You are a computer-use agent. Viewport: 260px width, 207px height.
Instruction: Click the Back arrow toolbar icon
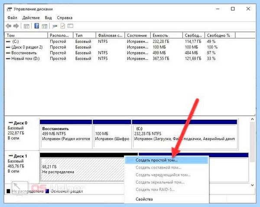(x=9, y=26)
